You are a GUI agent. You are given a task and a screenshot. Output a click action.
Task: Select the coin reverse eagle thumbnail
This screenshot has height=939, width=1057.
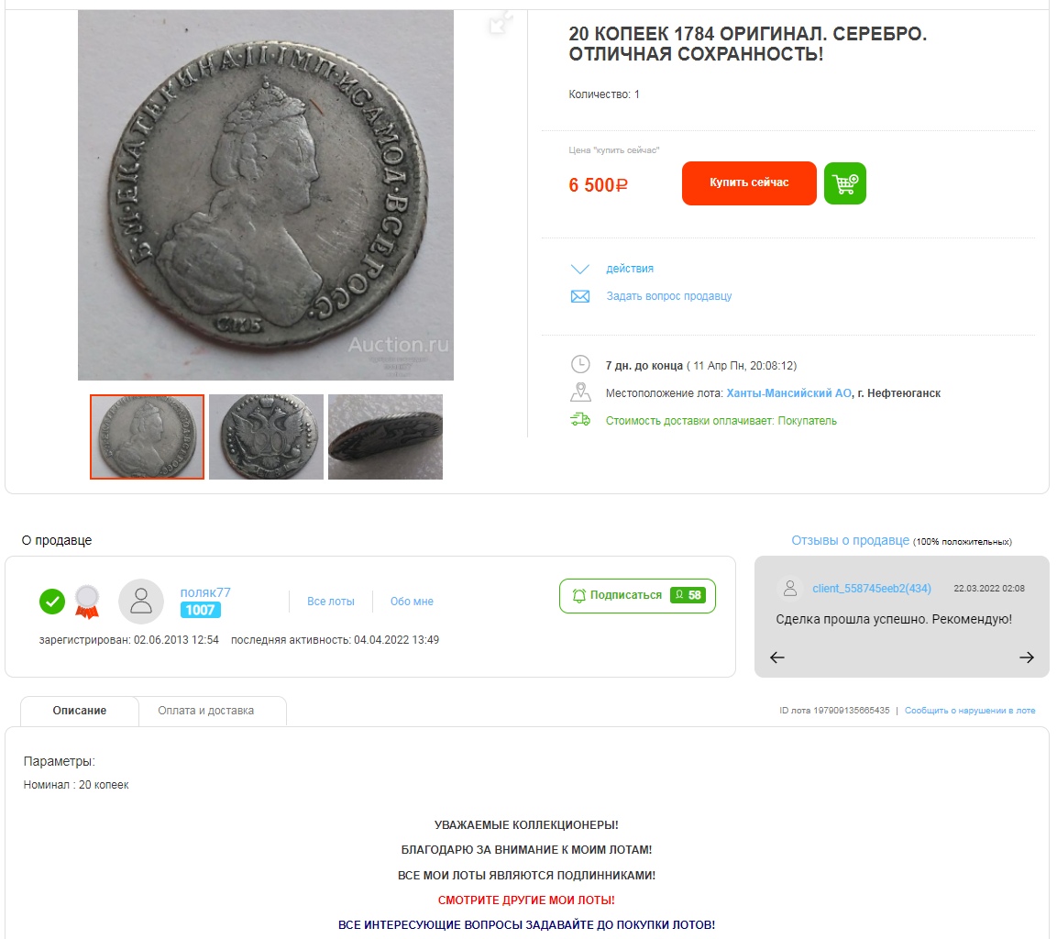(x=266, y=436)
